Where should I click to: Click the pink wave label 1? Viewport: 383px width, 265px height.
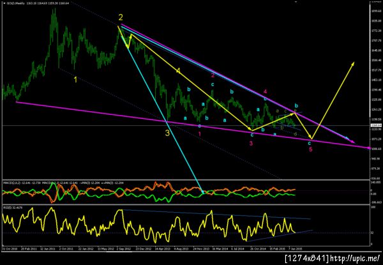200,134
